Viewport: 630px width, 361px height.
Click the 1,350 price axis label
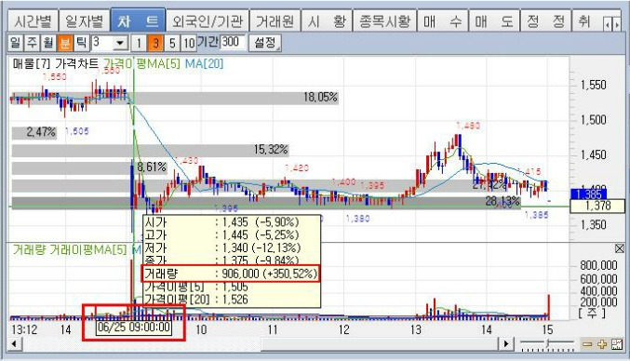593,224
